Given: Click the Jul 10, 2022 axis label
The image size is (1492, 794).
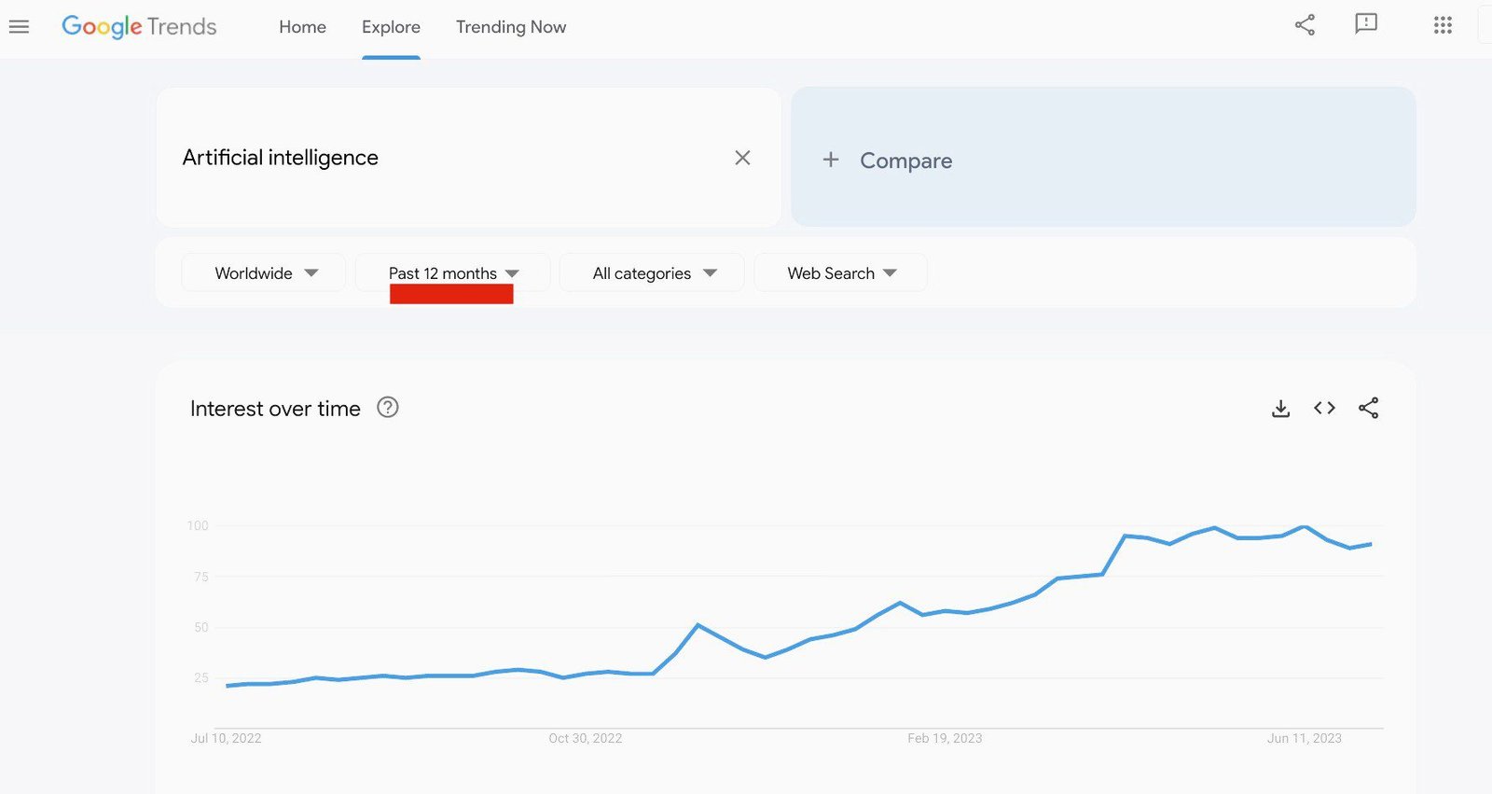Looking at the screenshot, I should pyautogui.click(x=226, y=738).
